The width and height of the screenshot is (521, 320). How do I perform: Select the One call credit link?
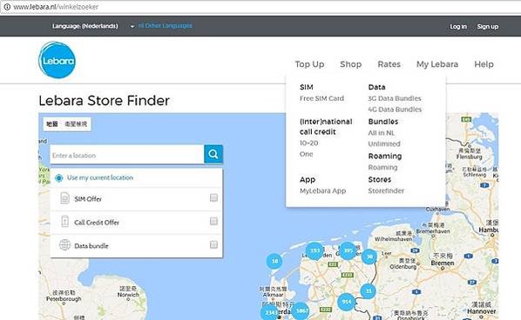pos(306,154)
